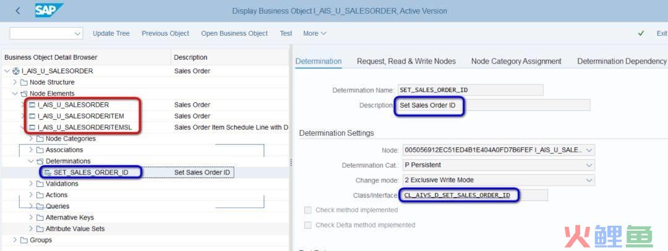Click the green checkmark icon
The height and width of the screenshot is (251, 668).
pyautogui.click(x=641, y=33)
